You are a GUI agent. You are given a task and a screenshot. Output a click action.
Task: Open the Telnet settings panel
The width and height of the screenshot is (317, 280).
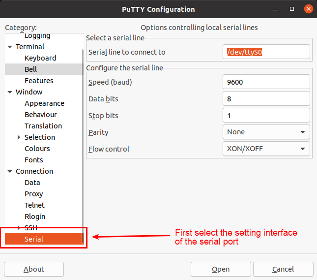pyautogui.click(x=34, y=205)
